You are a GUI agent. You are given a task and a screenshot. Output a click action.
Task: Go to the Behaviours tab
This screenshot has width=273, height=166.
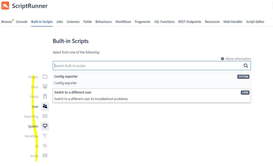[104, 22]
